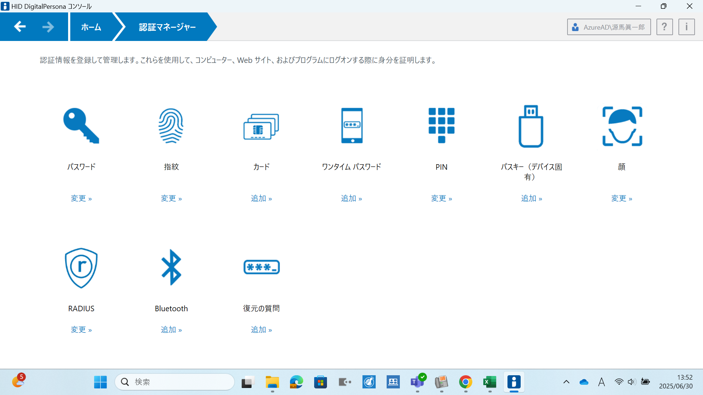Click the Face recognition icon
The height and width of the screenshot is (395, 703).
(x=622, y=126)
